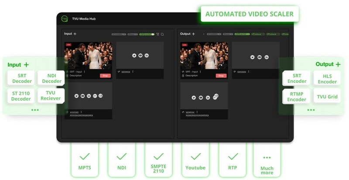
Task: Expand the +3 more destinations badge in Output card
Action: point(216,96)
